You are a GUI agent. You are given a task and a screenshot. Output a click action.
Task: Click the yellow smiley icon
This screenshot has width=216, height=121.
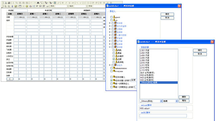pos(27,6)
